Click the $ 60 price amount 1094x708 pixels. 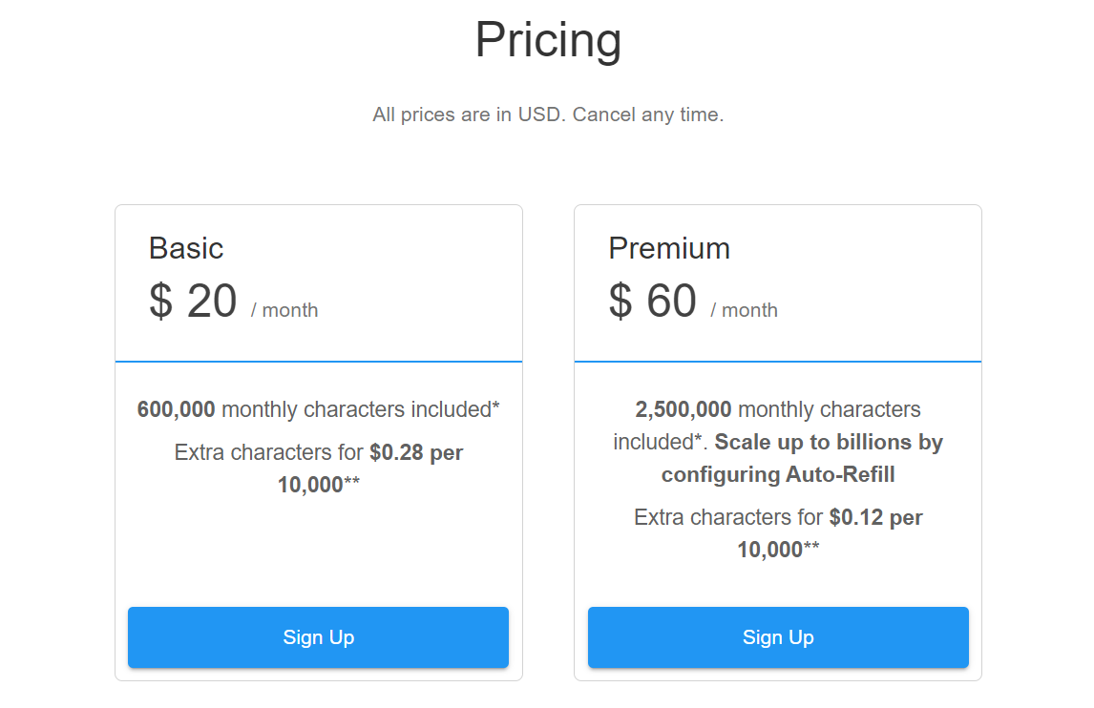click(653, 302)
